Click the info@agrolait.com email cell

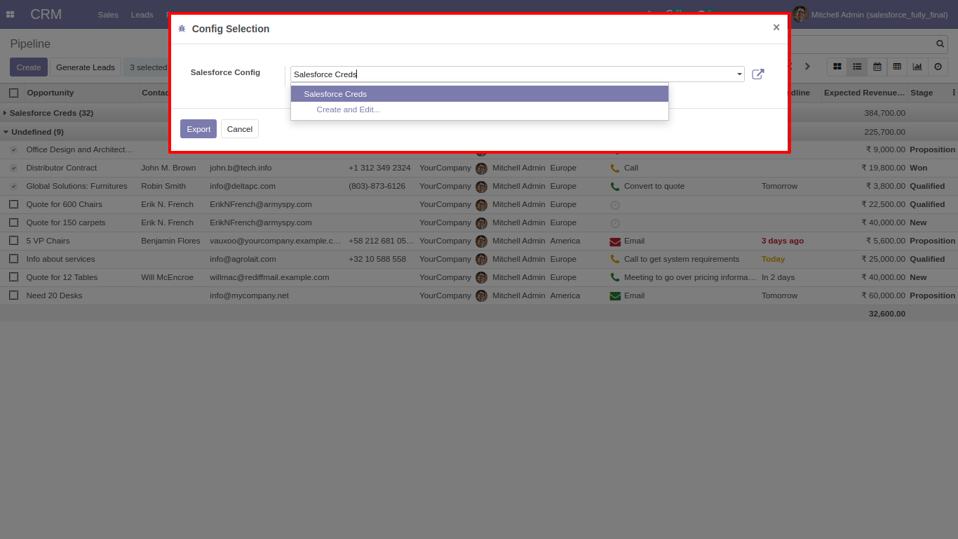click(243, 260)
